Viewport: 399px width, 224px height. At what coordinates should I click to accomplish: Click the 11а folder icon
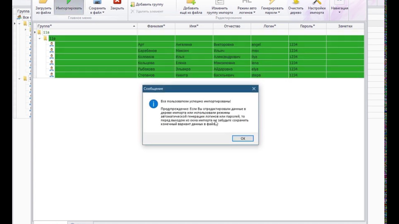coord(39,32)
